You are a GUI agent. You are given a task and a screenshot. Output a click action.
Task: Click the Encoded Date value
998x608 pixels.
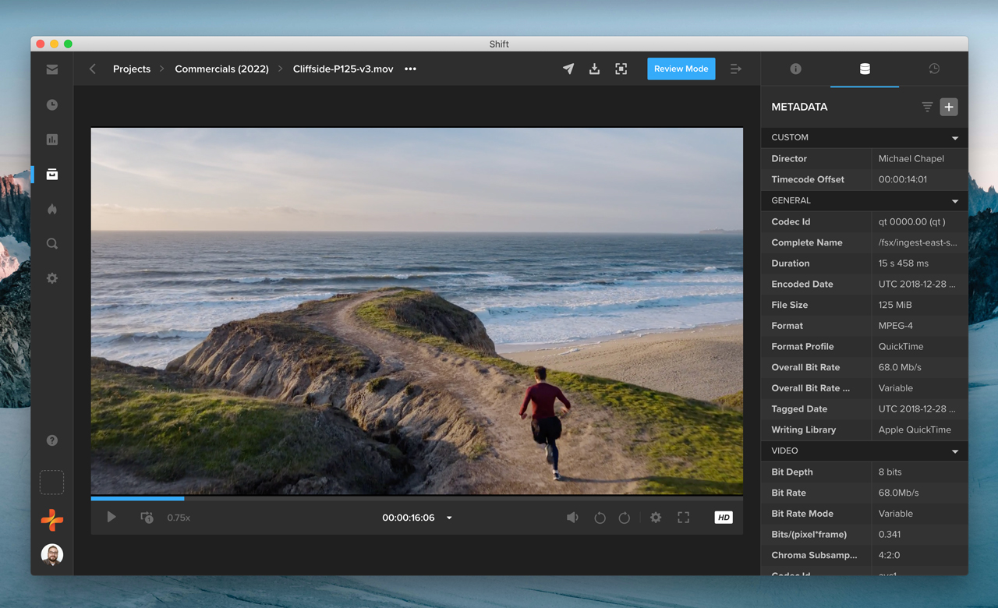click(917, 284)
